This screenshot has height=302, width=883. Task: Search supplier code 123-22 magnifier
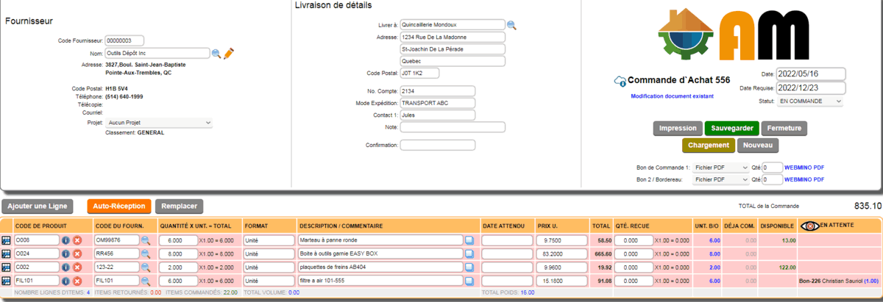146,267
